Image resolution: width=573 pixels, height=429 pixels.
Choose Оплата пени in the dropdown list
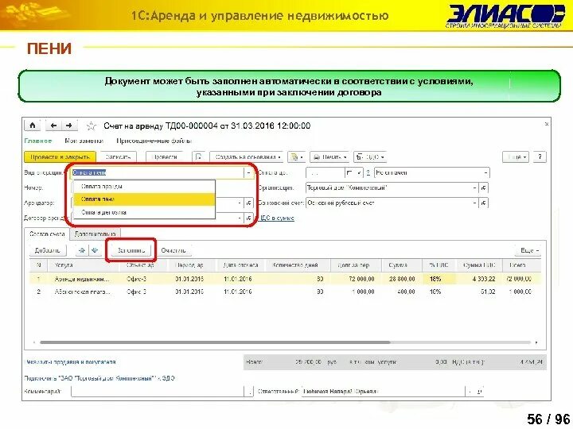tap(144, 199)
